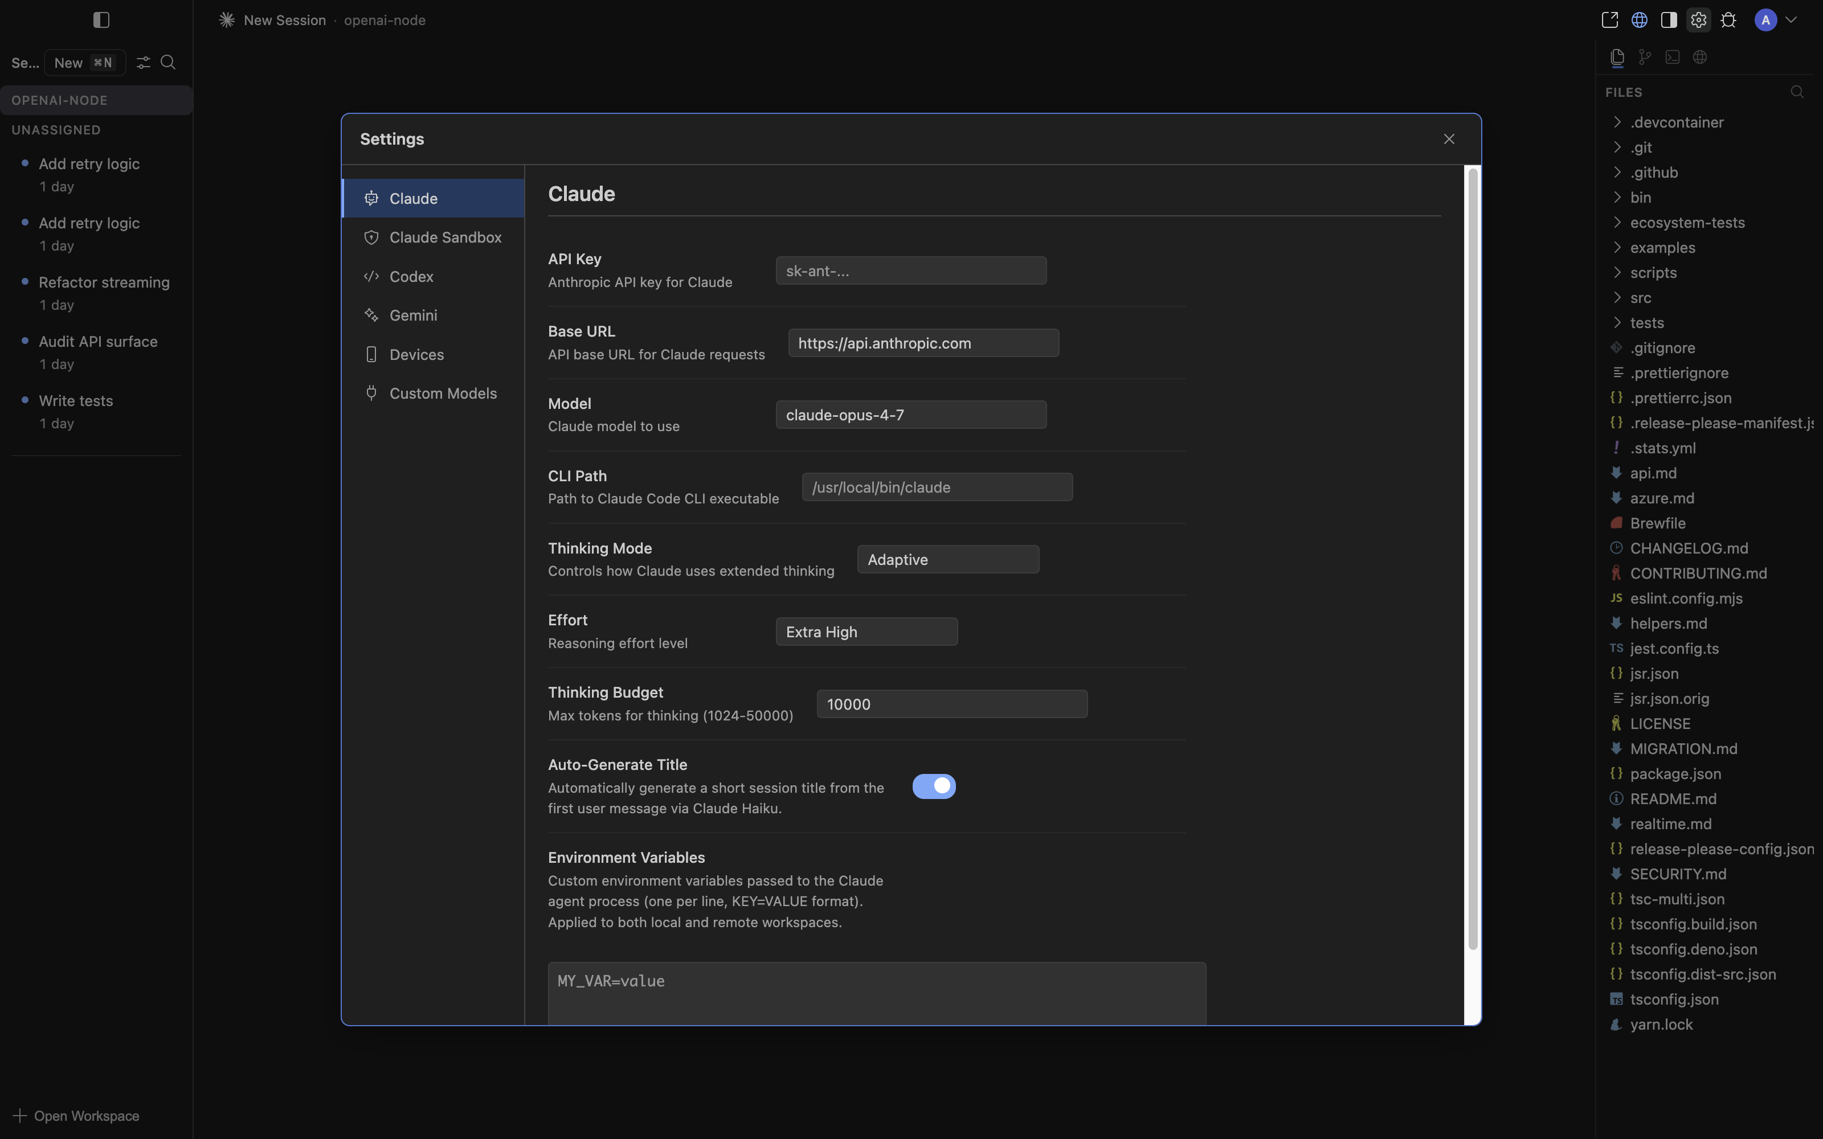Viewport: 1823px width, 1139px height.
Task: Open the Effort Extra High dropdown
Action: pos(866,632)
